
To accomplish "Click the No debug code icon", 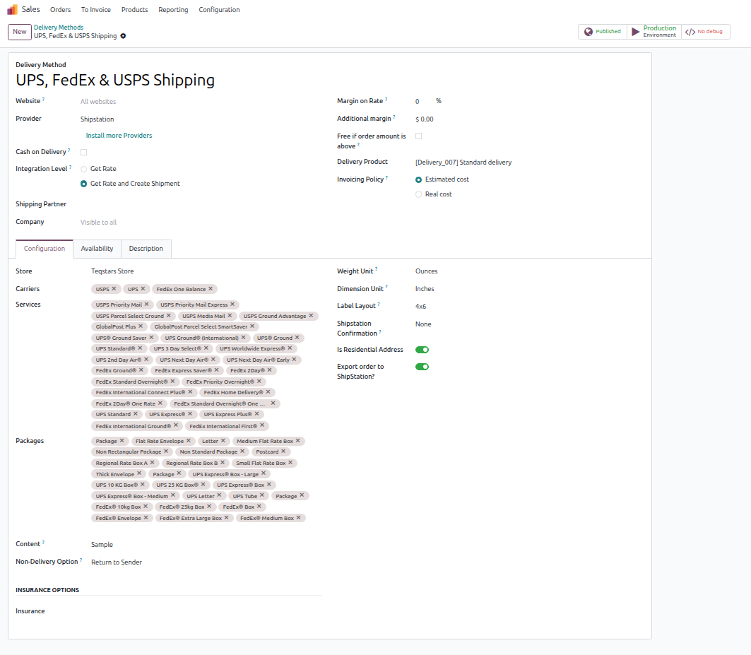I will click(690, 32).
